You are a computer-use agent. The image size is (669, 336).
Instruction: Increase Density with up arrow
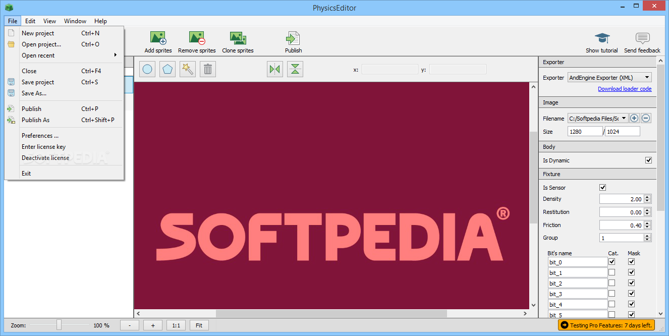tap(647, 197)
